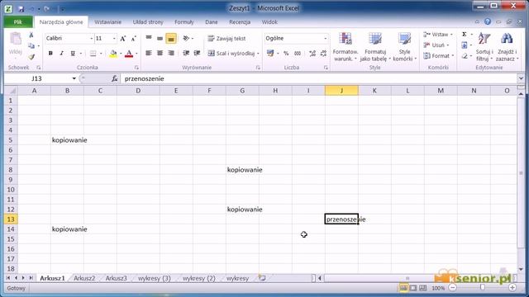This screenshot has width=529, height=297.
Task: Switch to Formuły tab
Action: pyautogui.click(x=183, y=22)
